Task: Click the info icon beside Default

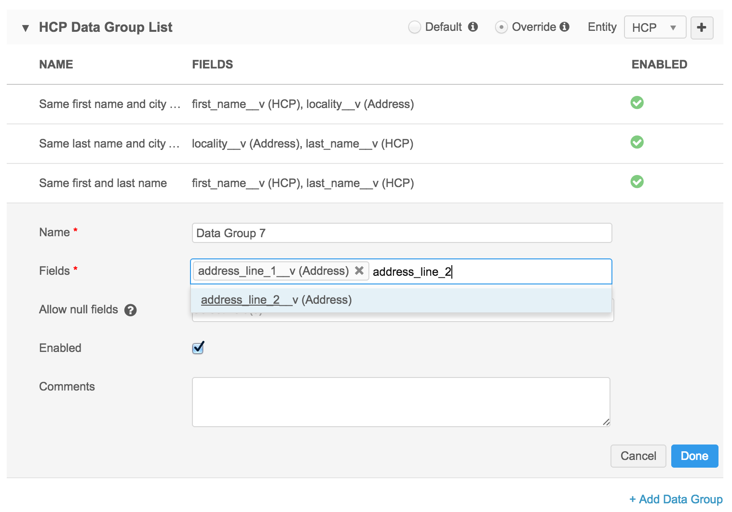Action: [473, 27]
